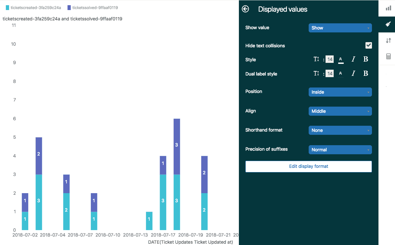
Task: Toggle italic formatting for Style
Action: point(353,59)
